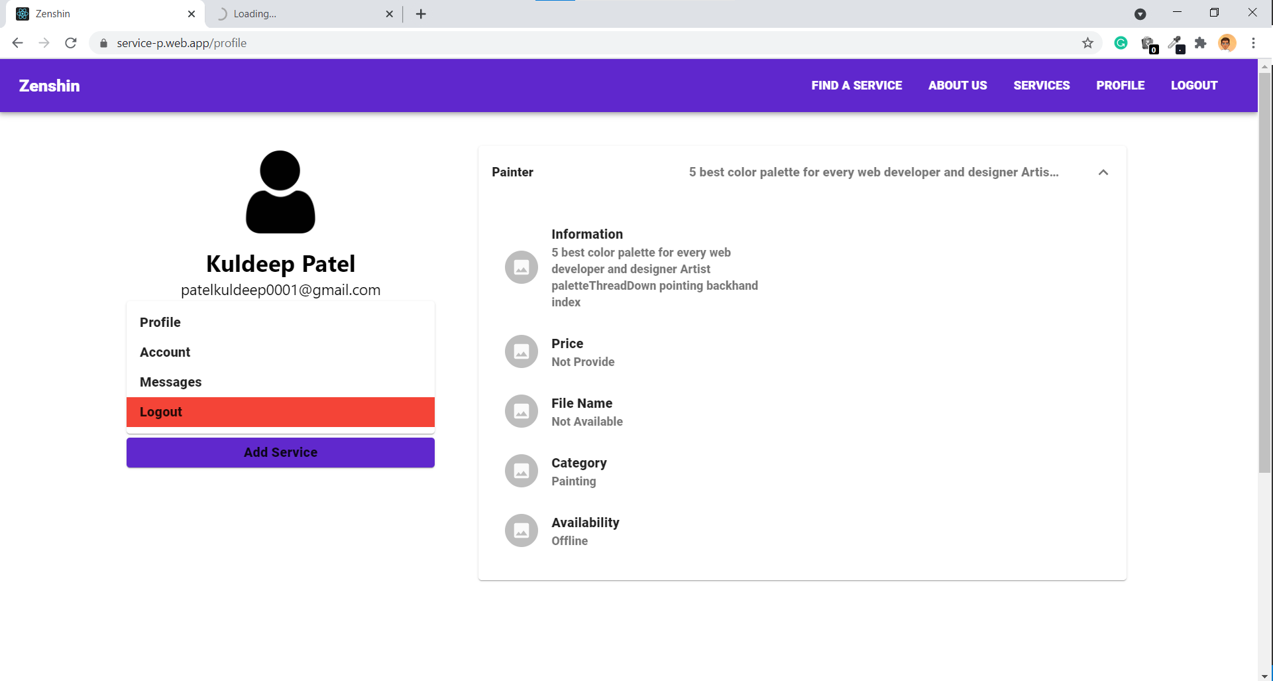Image resolution: width=1273 pixels, height=681 pixels.
Task: Open SERVICES in navbar
Action: pyautogui.click(x=1041, y=86)
